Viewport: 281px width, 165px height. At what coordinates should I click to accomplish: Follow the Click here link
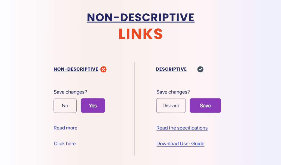[x=65, y=144]
